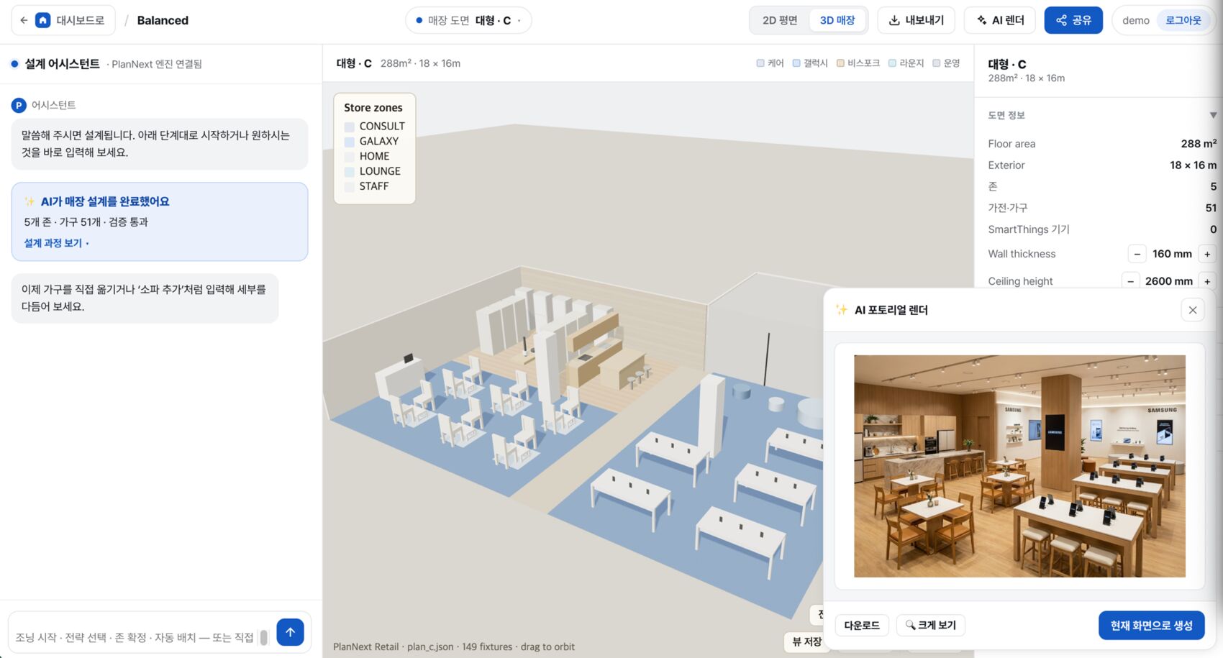Click 대시보드로 back button
This screenshot has height=658, width=1223.
point(63,20)
